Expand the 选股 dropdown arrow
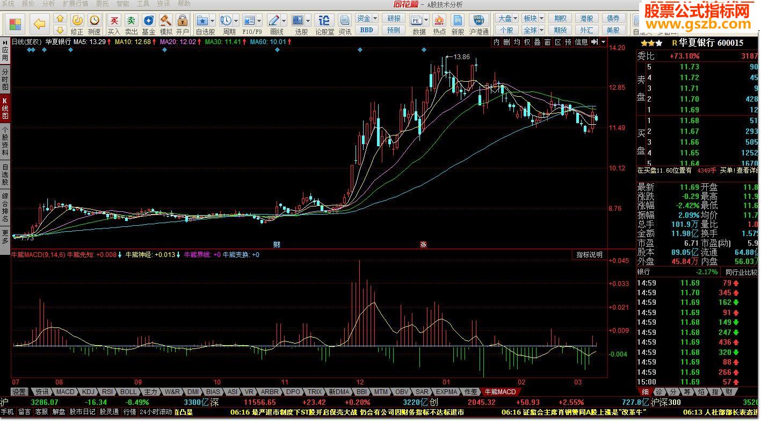761x421 pixels. click(309, 21)
